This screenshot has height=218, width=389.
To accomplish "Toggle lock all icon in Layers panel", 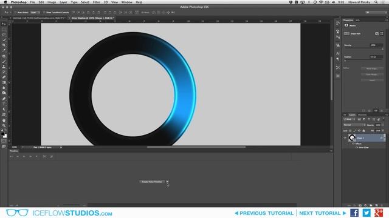I will point(363,131).
